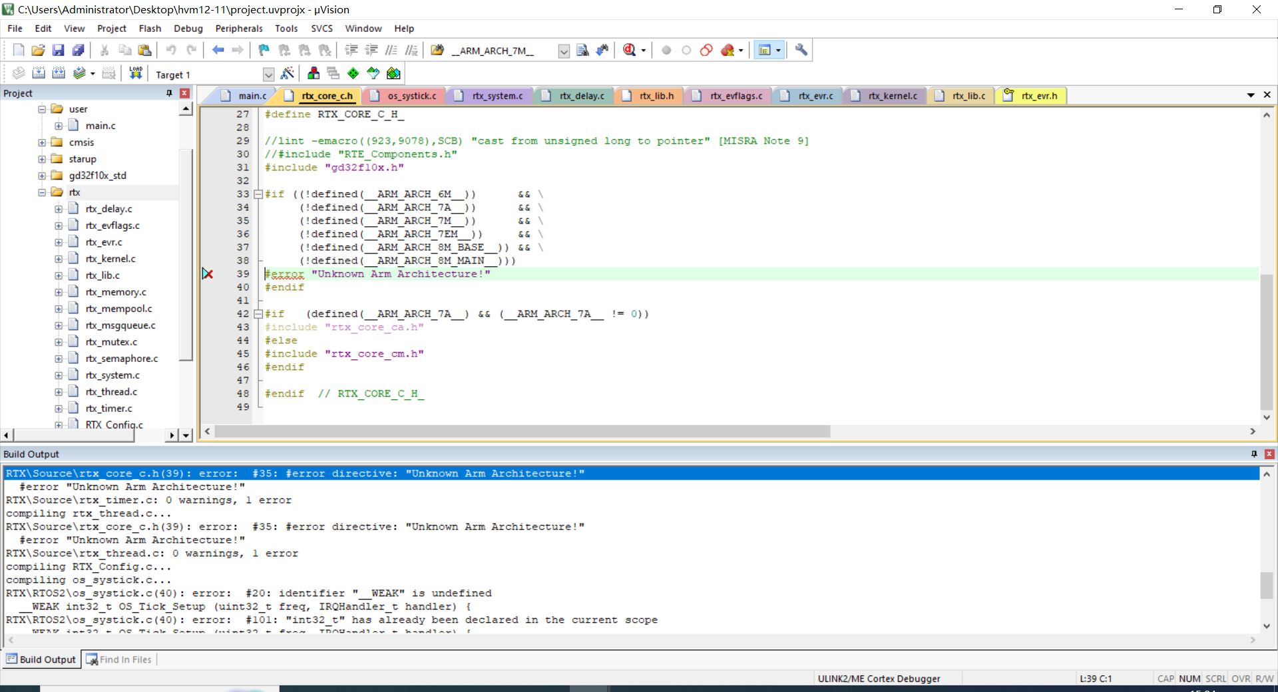Create a new file with the New icon
1278x692 pixels.
(19, 50)
